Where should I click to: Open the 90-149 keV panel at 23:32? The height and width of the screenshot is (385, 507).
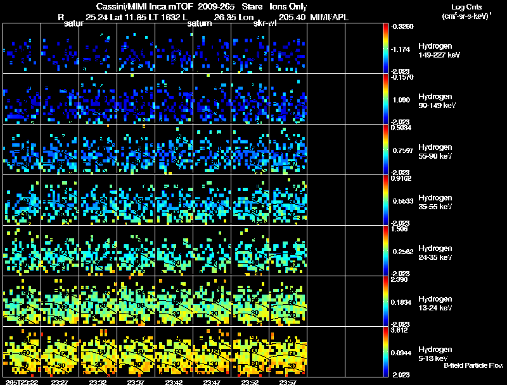tap(98, 99)
